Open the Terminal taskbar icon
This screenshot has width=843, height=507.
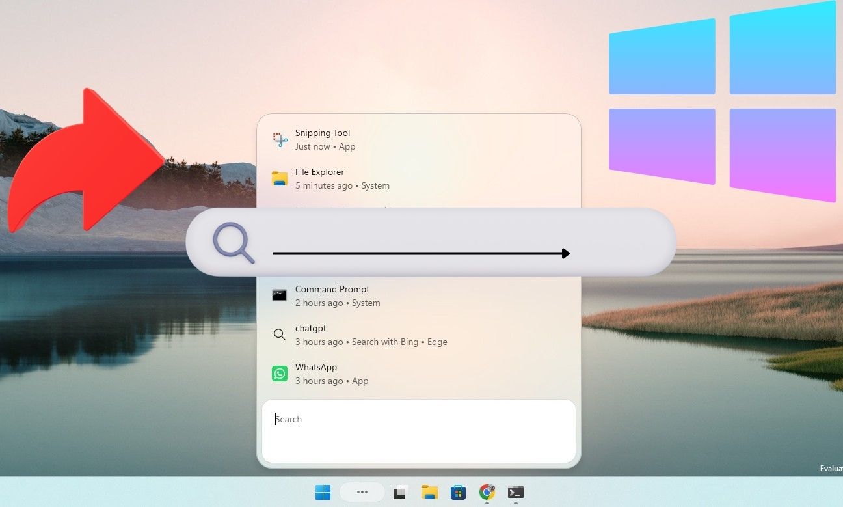516,492
